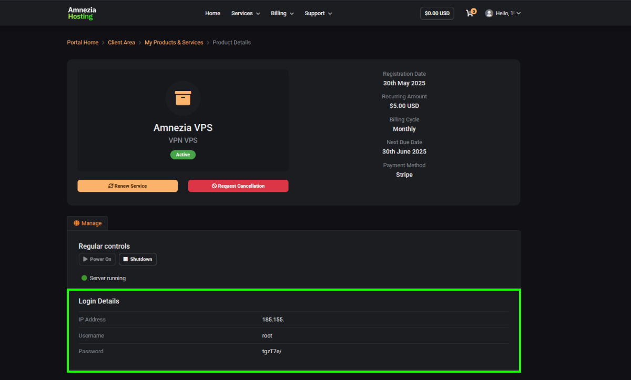Click the Amnezia VPS product box icon
Image resolution: width=631 pixels, height=380 pixels.
183,98
